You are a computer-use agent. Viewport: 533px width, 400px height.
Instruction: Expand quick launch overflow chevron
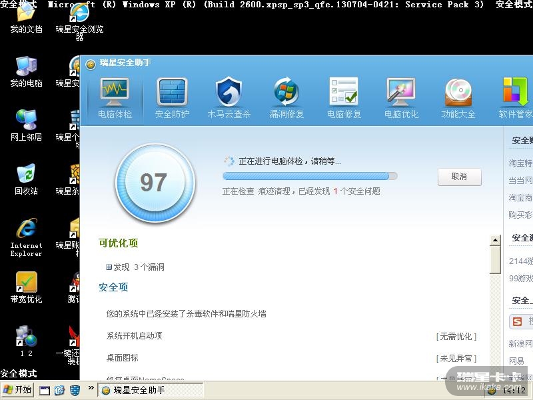click(91, 387)
